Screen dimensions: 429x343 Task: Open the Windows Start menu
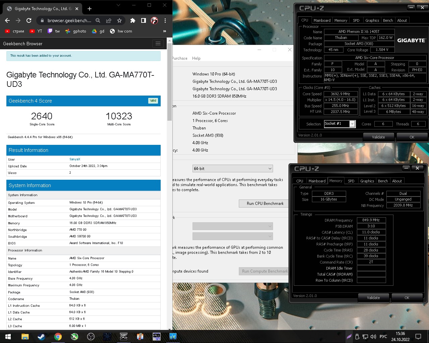8,337
